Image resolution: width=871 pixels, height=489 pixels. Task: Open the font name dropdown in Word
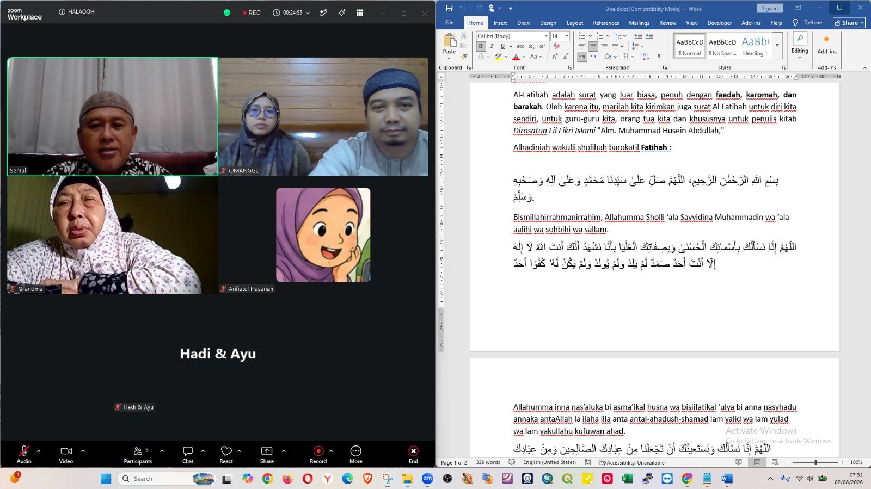click(x=546, y=36)
